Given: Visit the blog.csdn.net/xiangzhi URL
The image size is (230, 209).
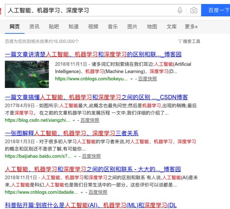Looking at the screenshot, I should (37, 120).
